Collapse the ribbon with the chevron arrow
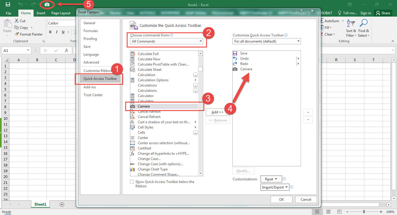The width and height of the screenshot is (397, 215). (393, 41)
